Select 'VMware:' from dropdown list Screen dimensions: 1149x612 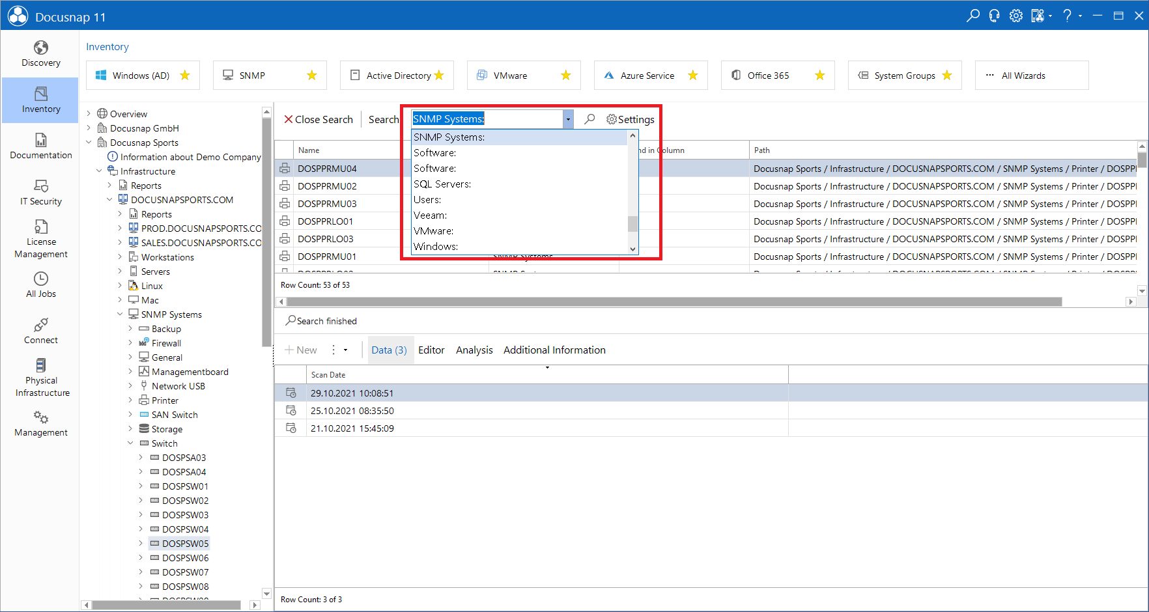(x=519, y=231)
